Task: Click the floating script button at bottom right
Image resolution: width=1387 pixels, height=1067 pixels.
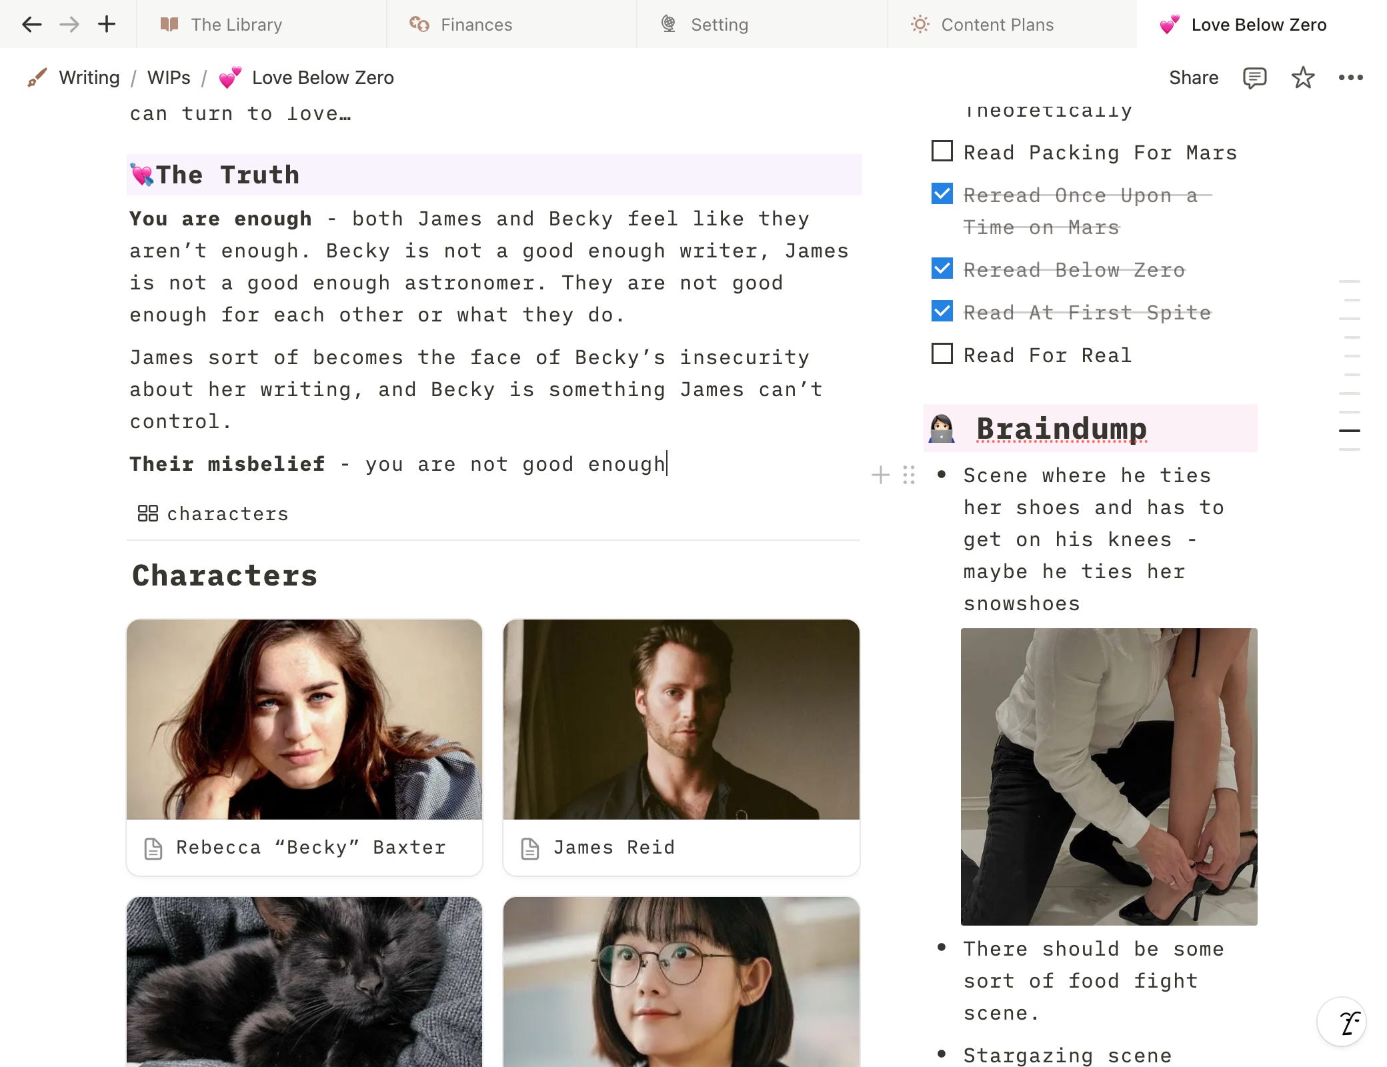Action: click(x=1341, y=1022)
